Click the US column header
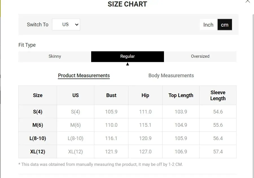 click(x=75, y=95)
